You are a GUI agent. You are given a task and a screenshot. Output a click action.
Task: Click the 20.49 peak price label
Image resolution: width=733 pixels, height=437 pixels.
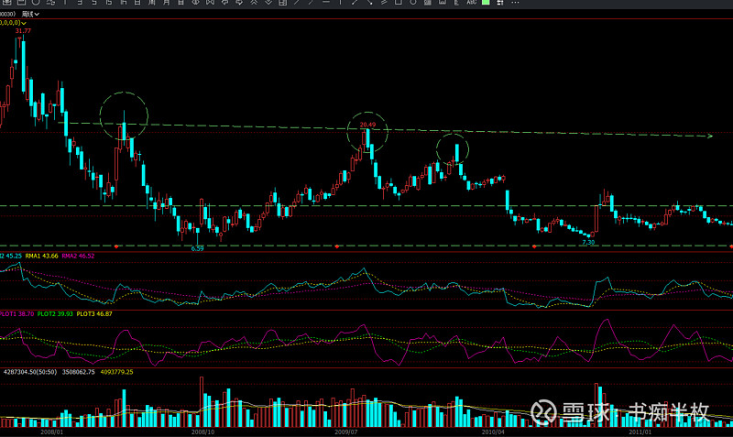[x=367, y=125]
